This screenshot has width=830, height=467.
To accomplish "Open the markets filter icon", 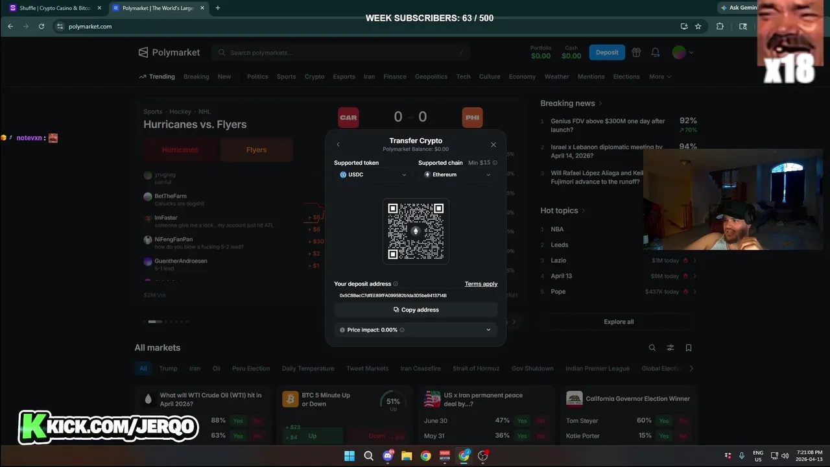I will click(x=670, y=348).
